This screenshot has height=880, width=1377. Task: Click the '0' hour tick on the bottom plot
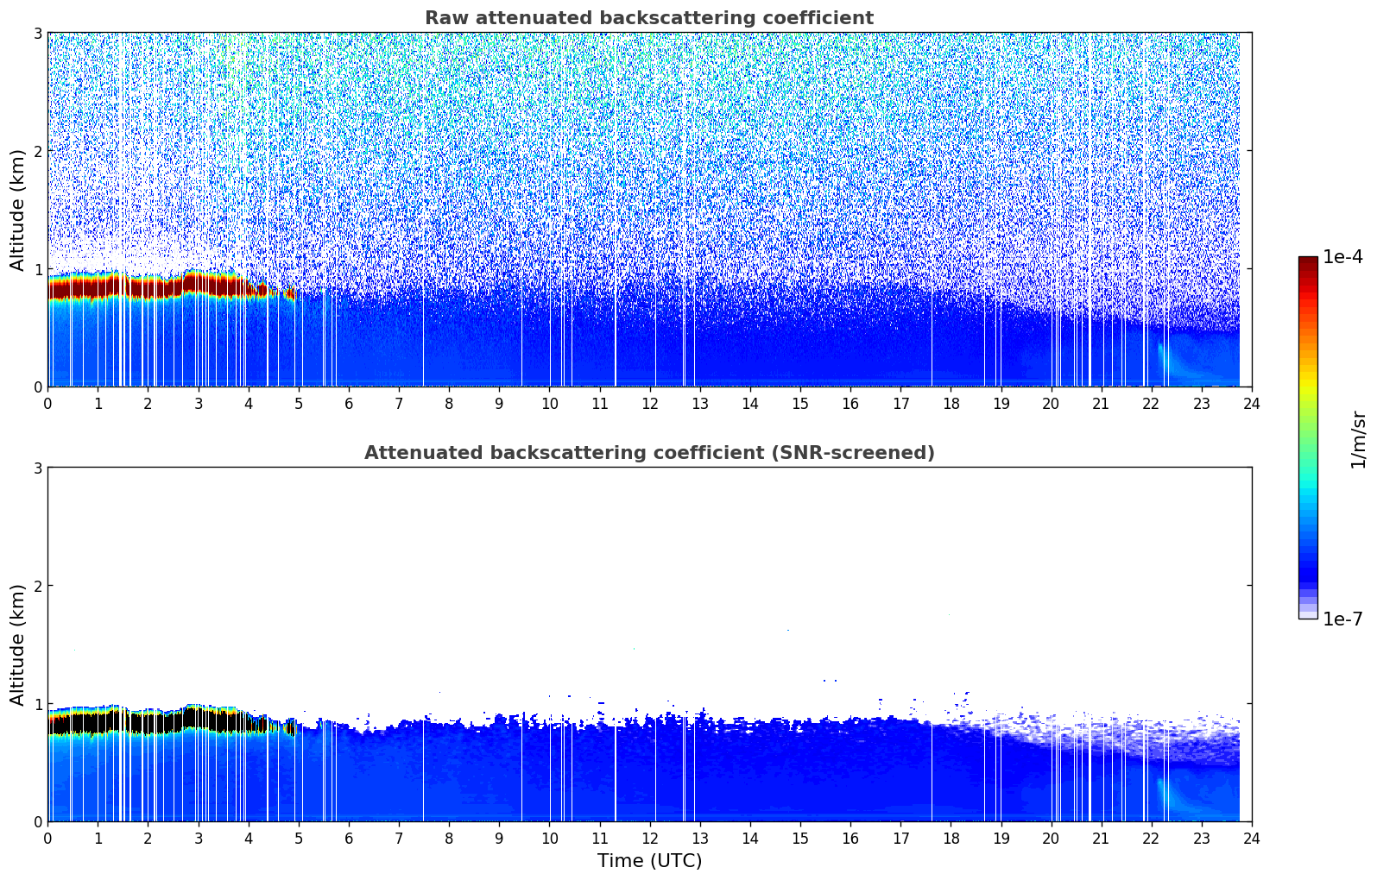coord(47,839)
